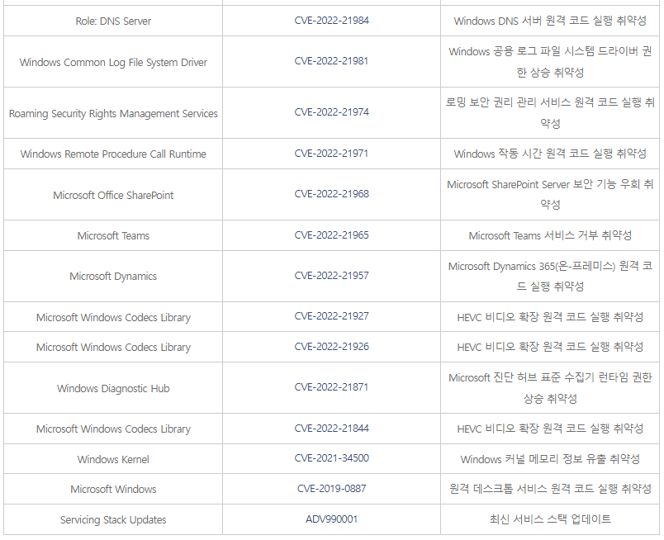Click the 'Windows Common Log File System Driver' text

(113, 62)
